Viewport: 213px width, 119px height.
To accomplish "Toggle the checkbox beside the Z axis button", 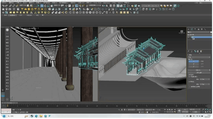I will coord(200,66).
